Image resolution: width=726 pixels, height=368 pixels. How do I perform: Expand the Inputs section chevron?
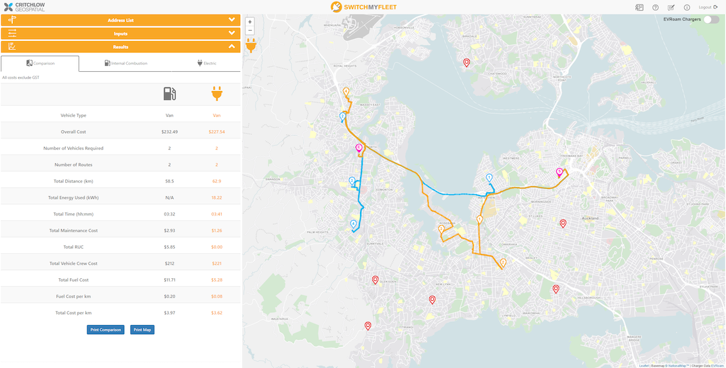tap(232, 33)
